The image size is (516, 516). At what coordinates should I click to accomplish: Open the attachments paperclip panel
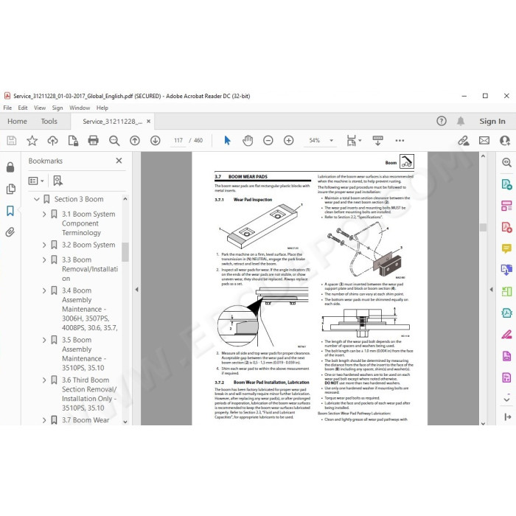[x=10, y=232]
